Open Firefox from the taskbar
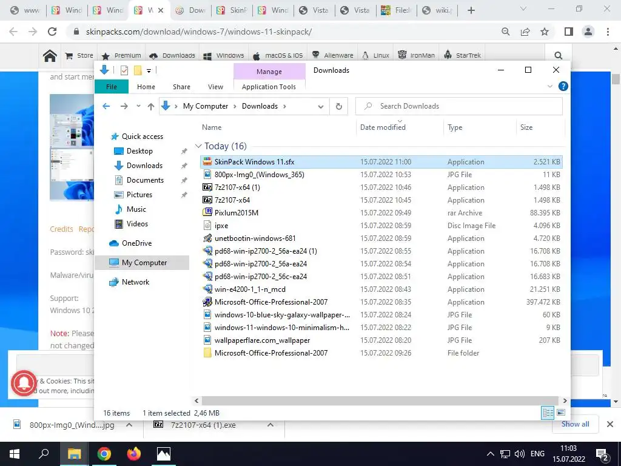The image size is (621, 466). click(134, 454)
